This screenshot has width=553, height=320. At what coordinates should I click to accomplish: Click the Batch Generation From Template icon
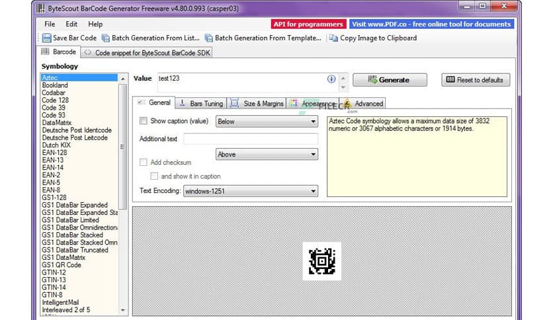point(209,38)
